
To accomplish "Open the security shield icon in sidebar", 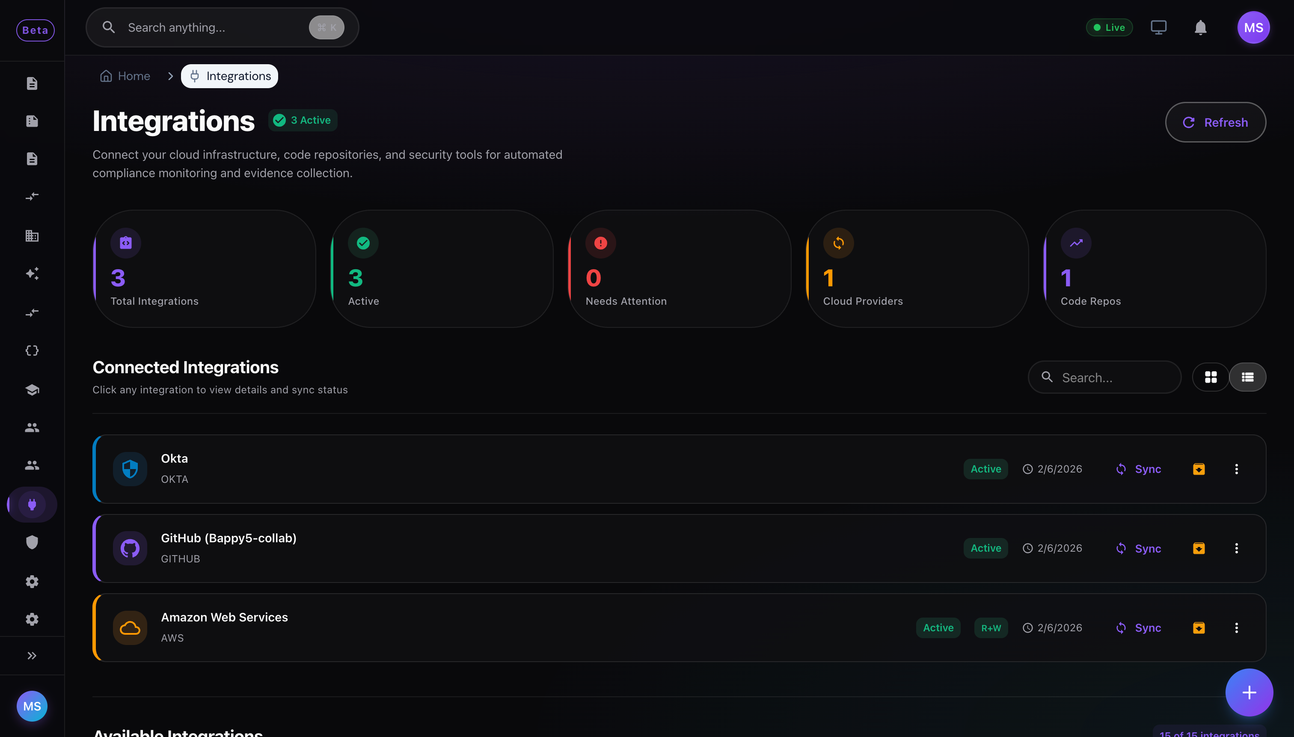I will coord(32,542).
